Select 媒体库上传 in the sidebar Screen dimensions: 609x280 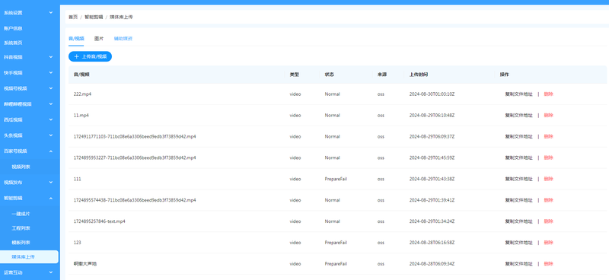30,256
